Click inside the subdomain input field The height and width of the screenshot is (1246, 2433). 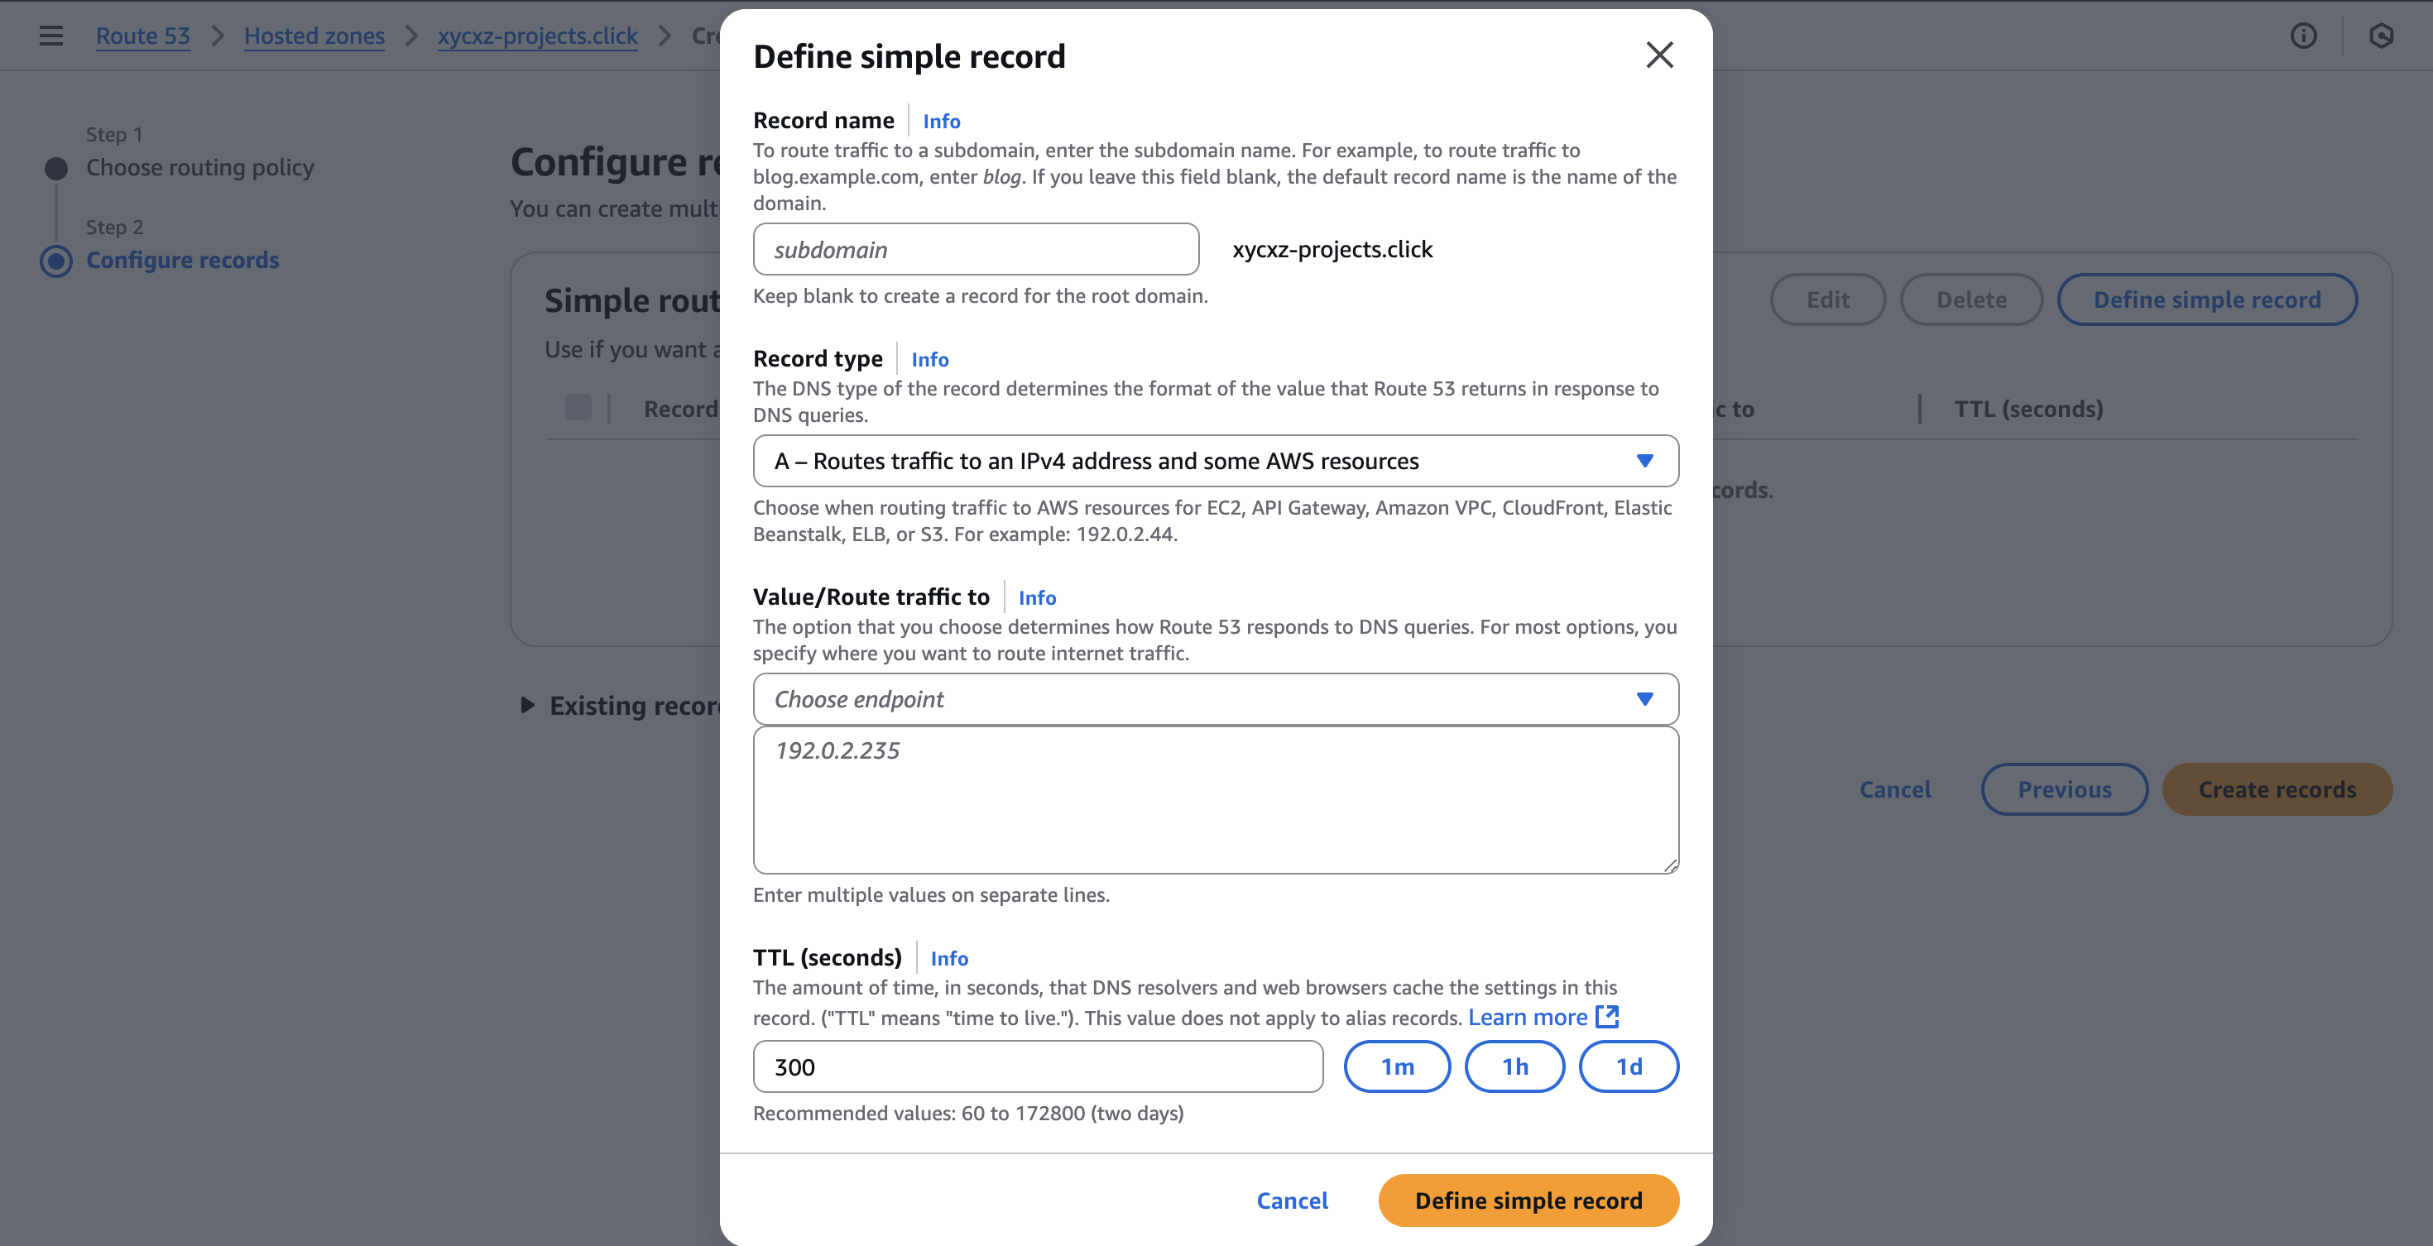(975, 248)
